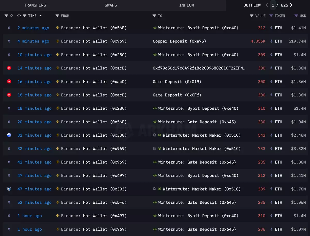Open the filter icon directly left of the TIME label
Viewport: 310px width, 236px height.
(25, 16)
